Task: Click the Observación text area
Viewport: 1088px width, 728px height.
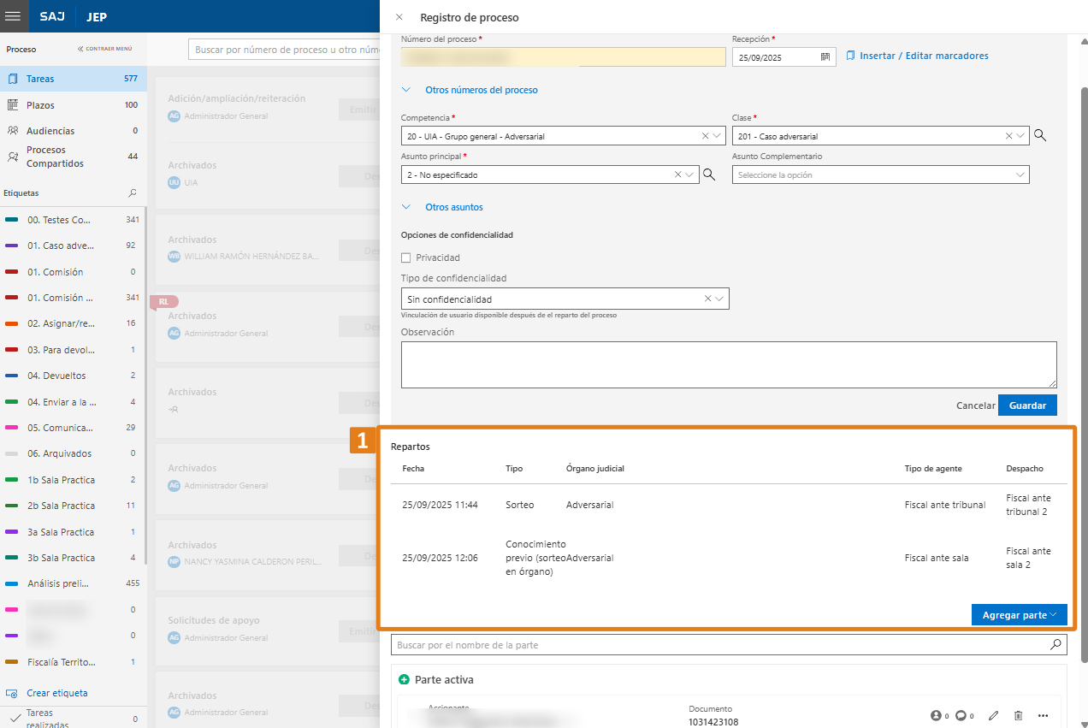Action: click(x=728, y=364)
